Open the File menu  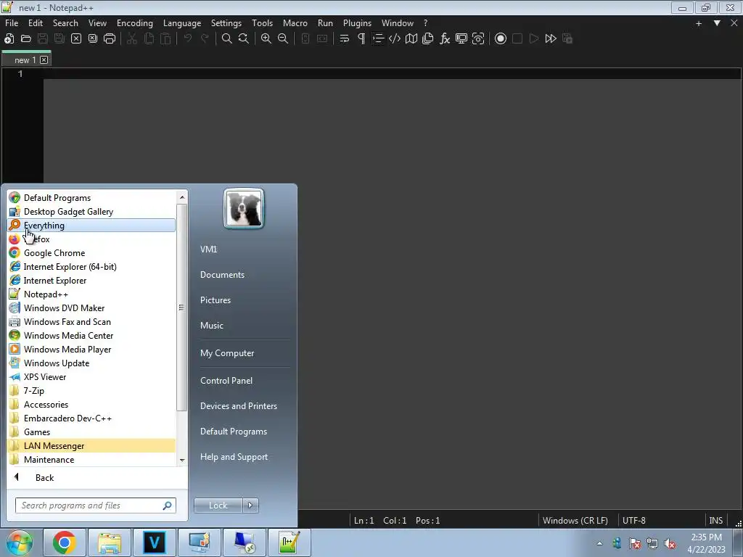coord(12,23)
